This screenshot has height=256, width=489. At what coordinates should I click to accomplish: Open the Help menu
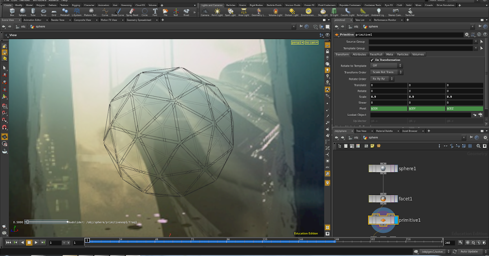[64, 1]
